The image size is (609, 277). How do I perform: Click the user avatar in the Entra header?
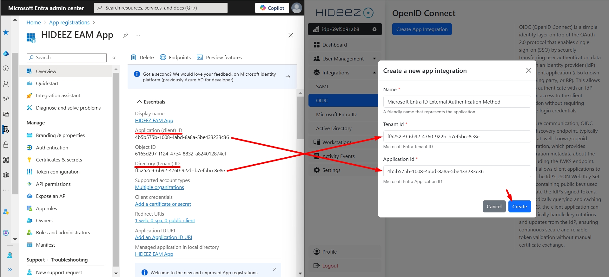pyautogui.click(x=296, y=8)
